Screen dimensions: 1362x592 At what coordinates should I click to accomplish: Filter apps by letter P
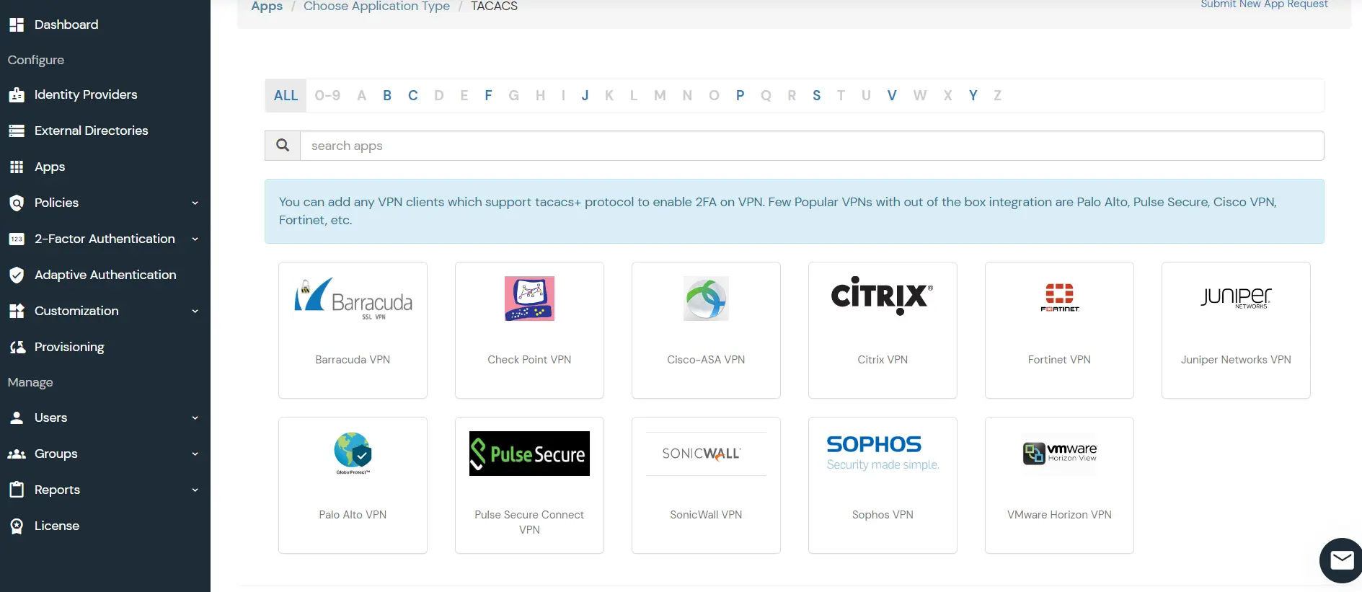740,95
